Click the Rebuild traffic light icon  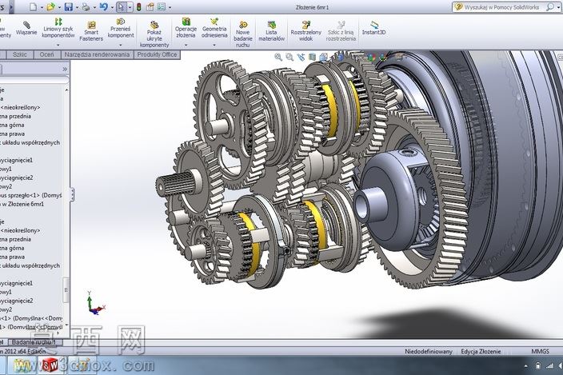[x=138, y=7]
